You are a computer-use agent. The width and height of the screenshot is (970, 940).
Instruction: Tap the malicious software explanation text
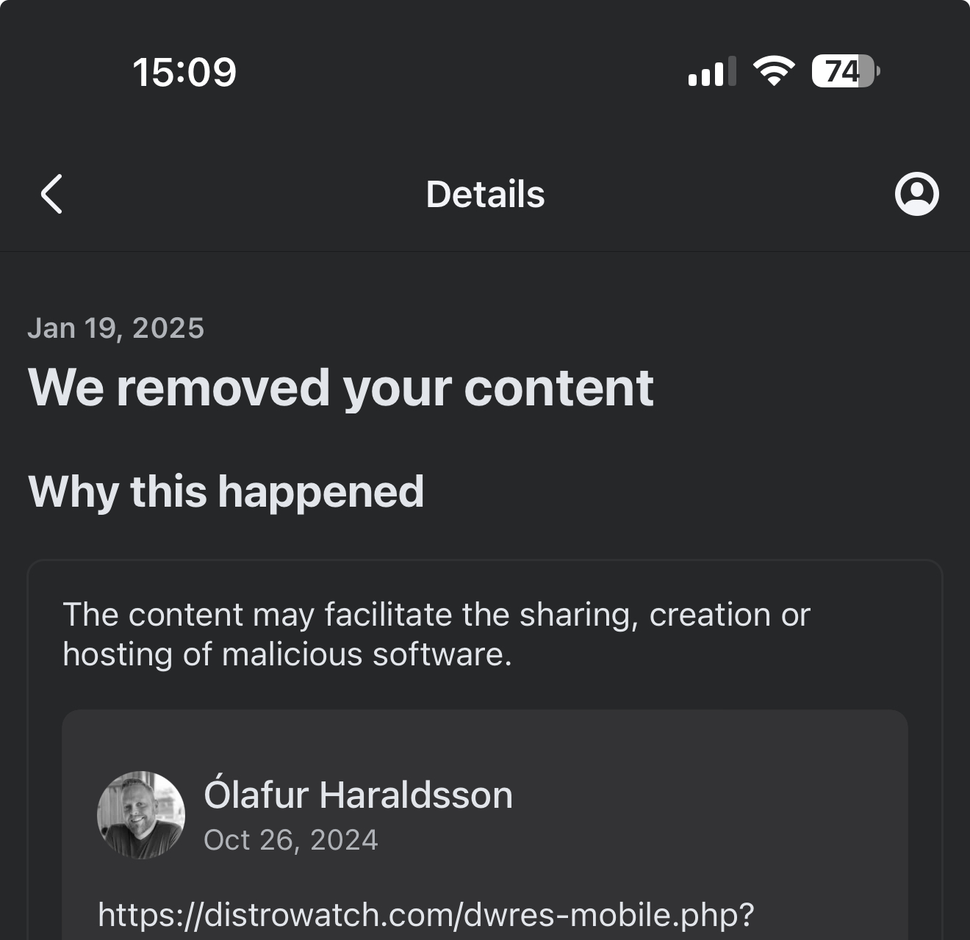coord(436,634)
